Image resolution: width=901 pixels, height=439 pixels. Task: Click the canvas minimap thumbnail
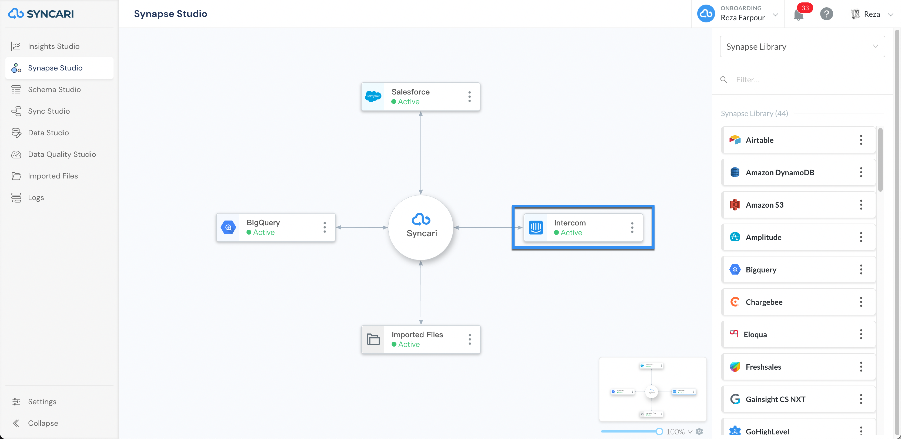[653, 389]
